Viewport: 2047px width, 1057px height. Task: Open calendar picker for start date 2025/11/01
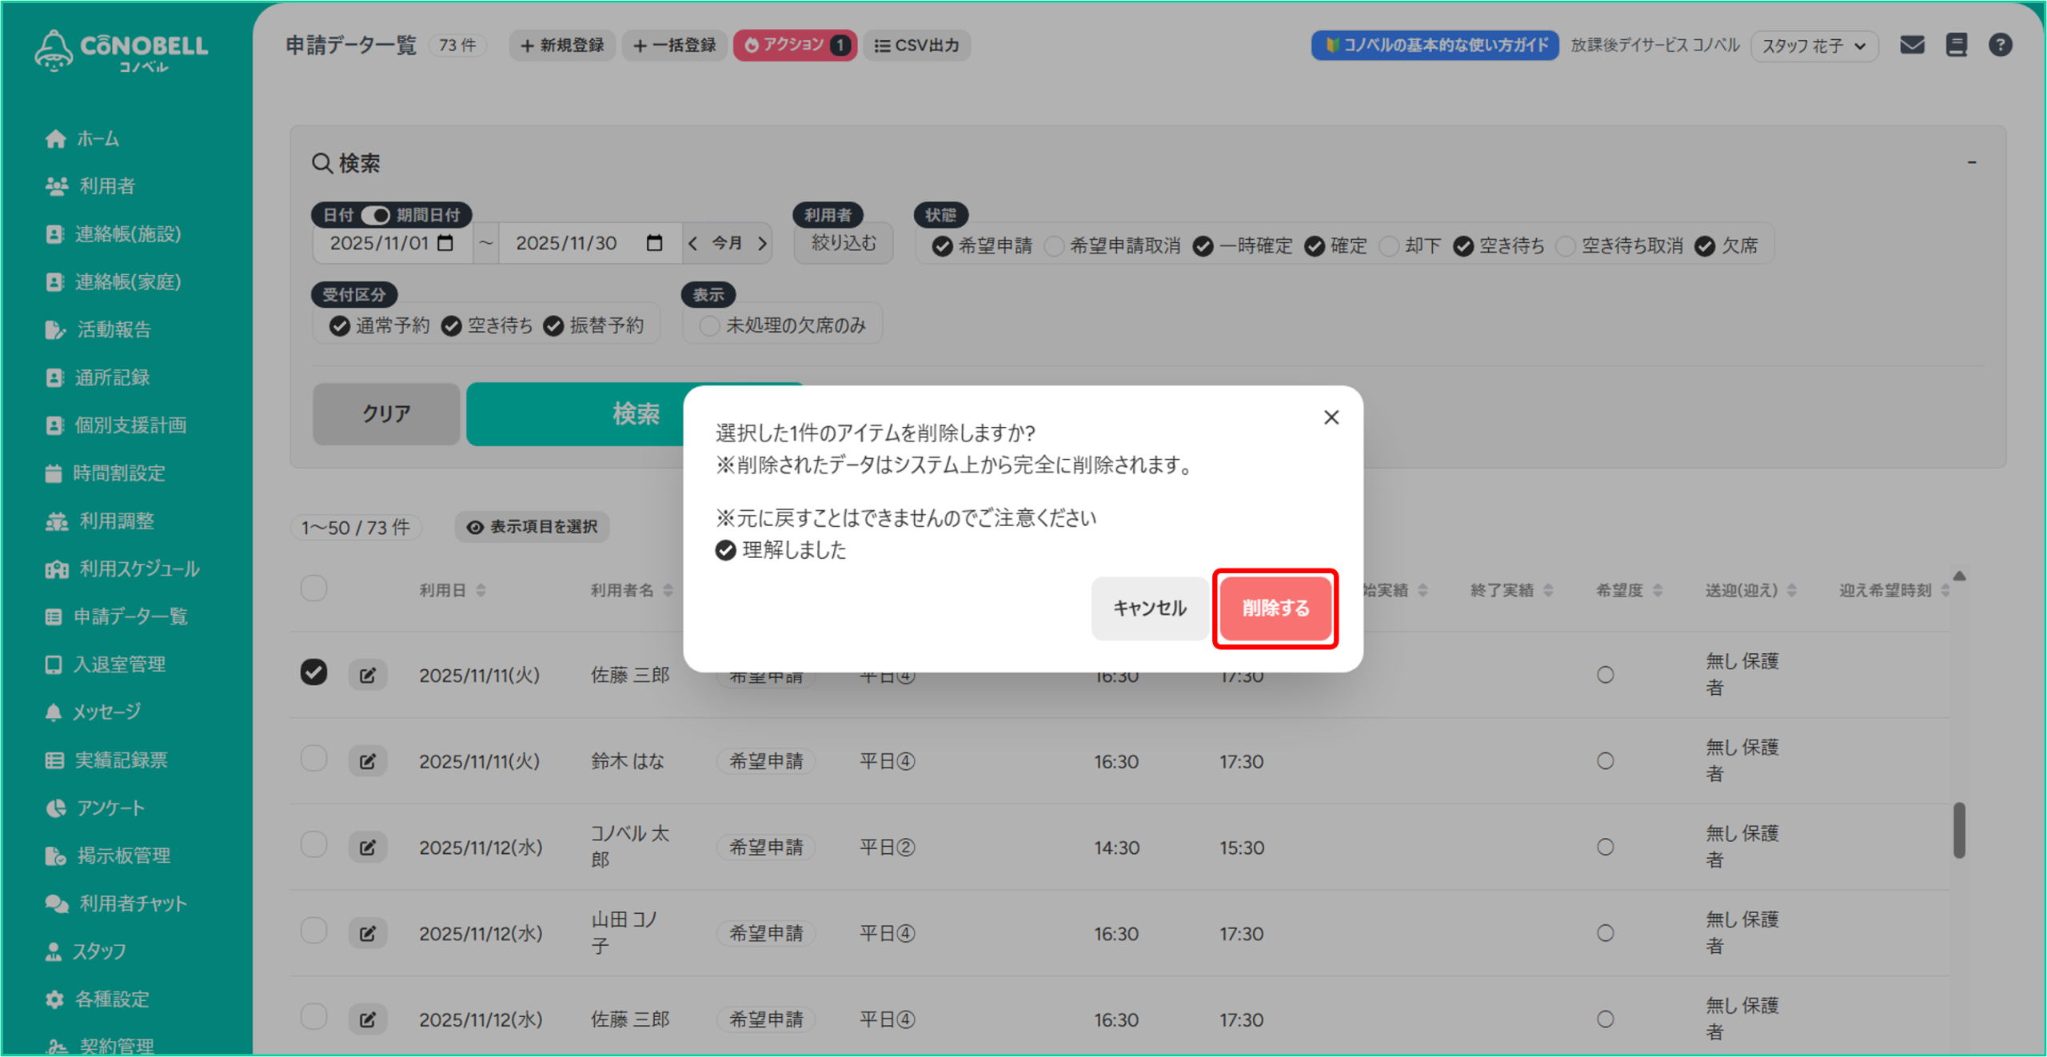click(x=446, y=243)
